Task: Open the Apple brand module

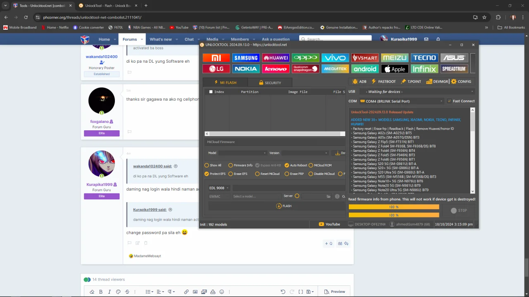Action: point(395,69)
